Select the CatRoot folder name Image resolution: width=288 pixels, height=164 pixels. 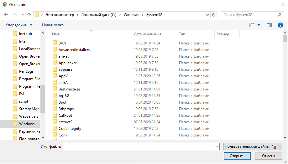(x=65, y=115)
